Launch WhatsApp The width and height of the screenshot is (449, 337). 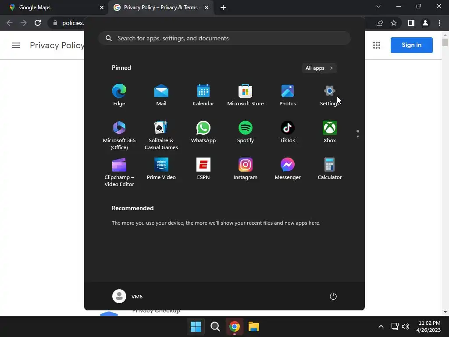203,132
